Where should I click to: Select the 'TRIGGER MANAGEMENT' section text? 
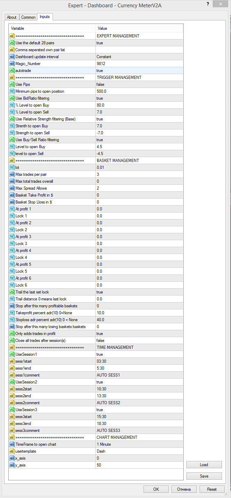coord(119,78)
